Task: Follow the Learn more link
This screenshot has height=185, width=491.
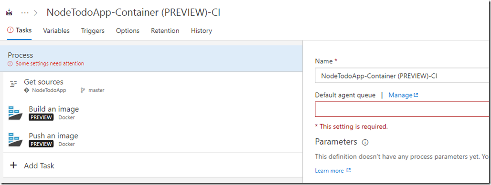Action: click(333, 171)
